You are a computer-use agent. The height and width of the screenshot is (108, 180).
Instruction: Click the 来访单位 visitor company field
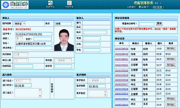tap(34, 48)
